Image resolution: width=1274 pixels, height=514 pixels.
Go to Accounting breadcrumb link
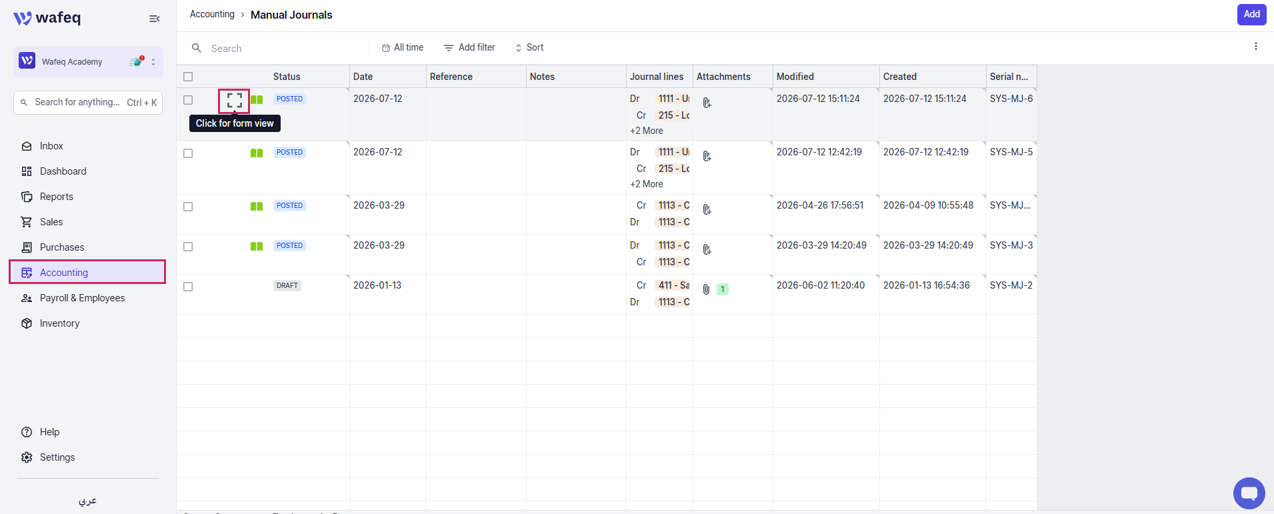pos(212,14)
